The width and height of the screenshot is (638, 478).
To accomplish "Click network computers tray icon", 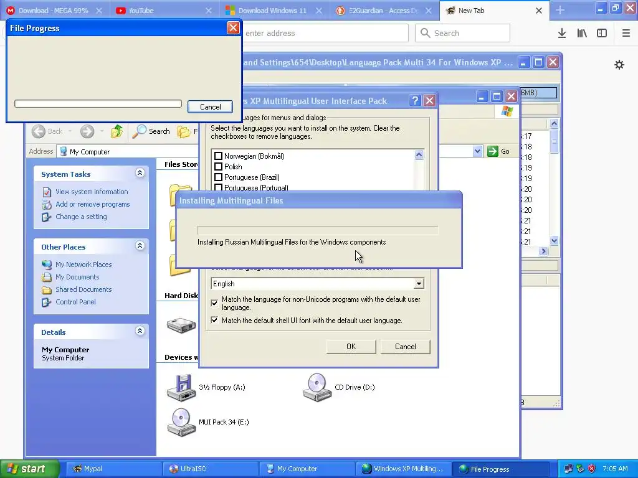I will pos(569,469).
